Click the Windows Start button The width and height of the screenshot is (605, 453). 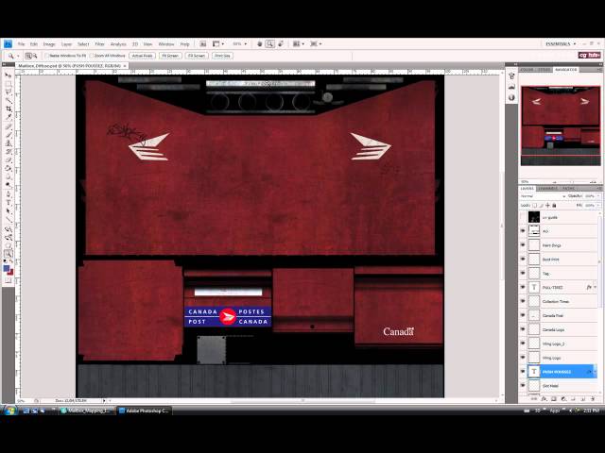tap(9, 411)
